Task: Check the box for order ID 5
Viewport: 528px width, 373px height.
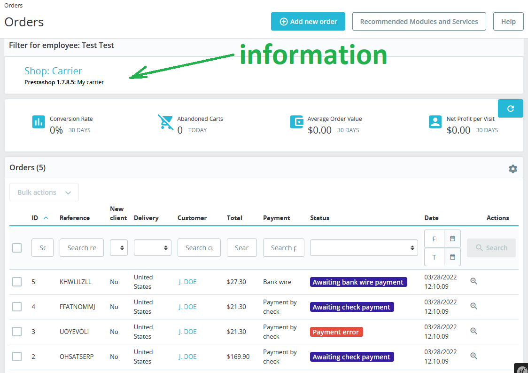Action: coord(17,282)
